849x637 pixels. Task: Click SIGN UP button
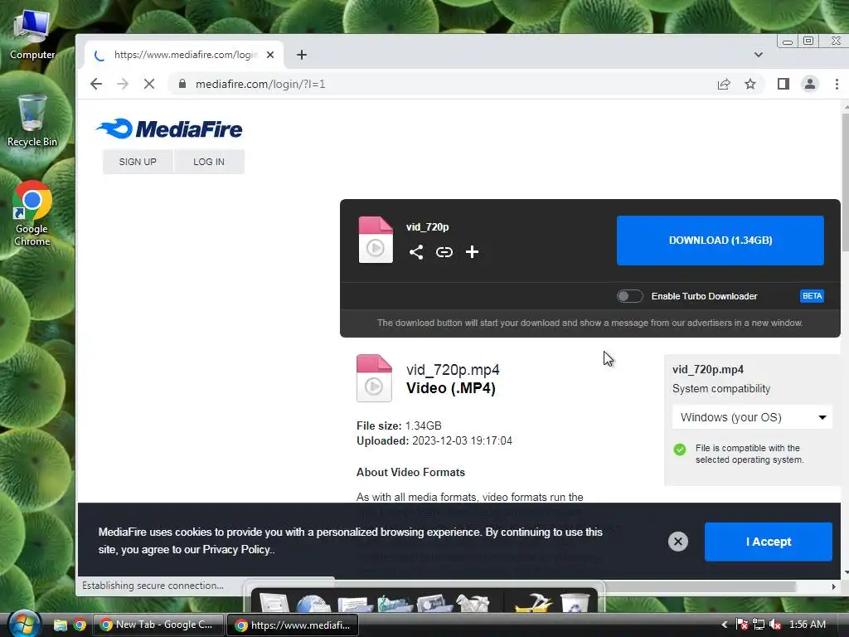pos(138,162)
